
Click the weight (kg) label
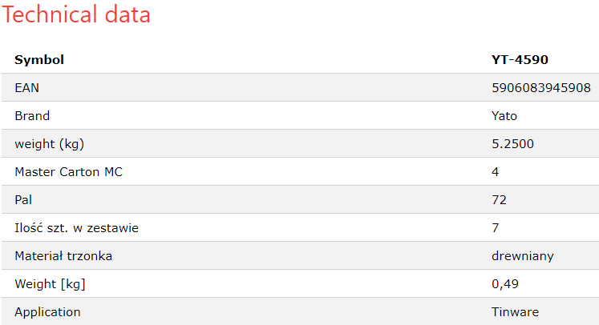49,144
